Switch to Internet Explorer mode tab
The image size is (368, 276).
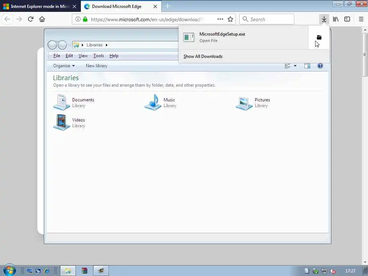(40, 6)
